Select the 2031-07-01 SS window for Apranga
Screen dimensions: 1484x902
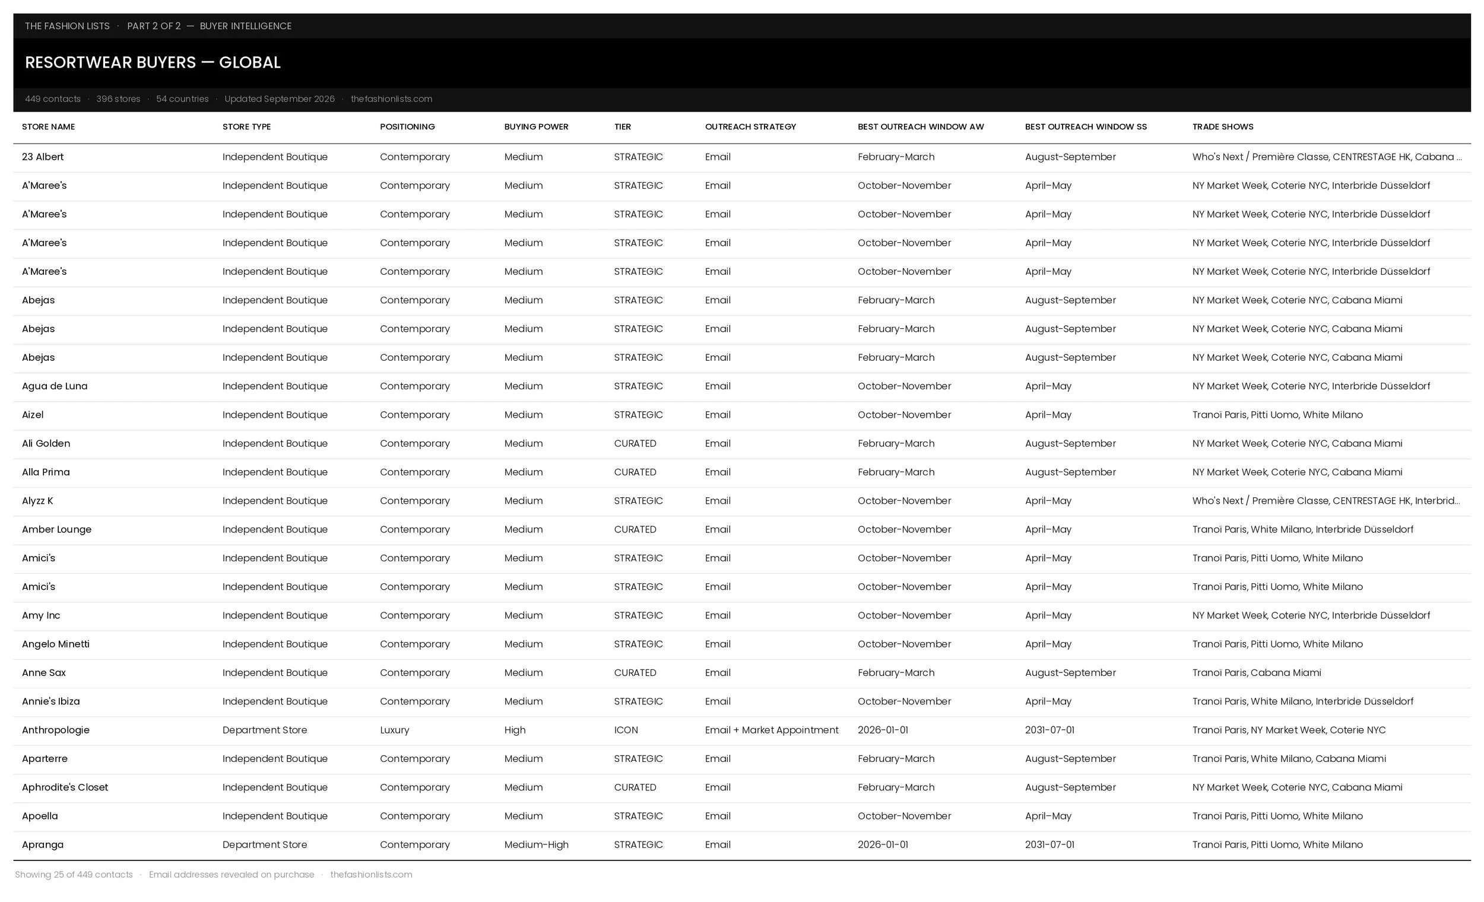1049,845
